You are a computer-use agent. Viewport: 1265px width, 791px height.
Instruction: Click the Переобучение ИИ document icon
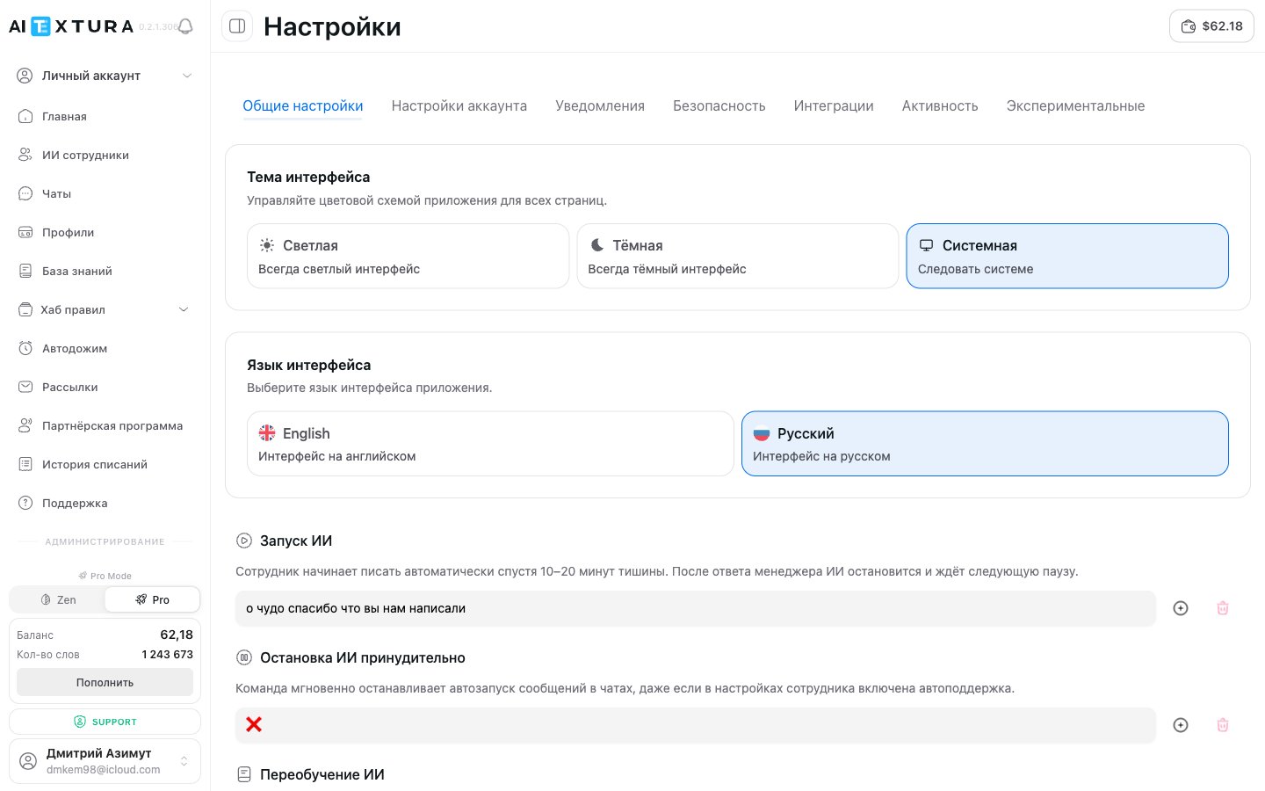244,774
